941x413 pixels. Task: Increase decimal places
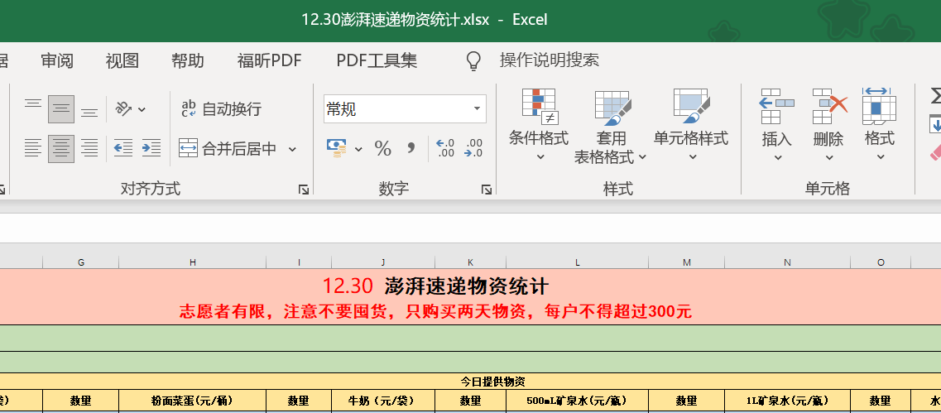445,149
